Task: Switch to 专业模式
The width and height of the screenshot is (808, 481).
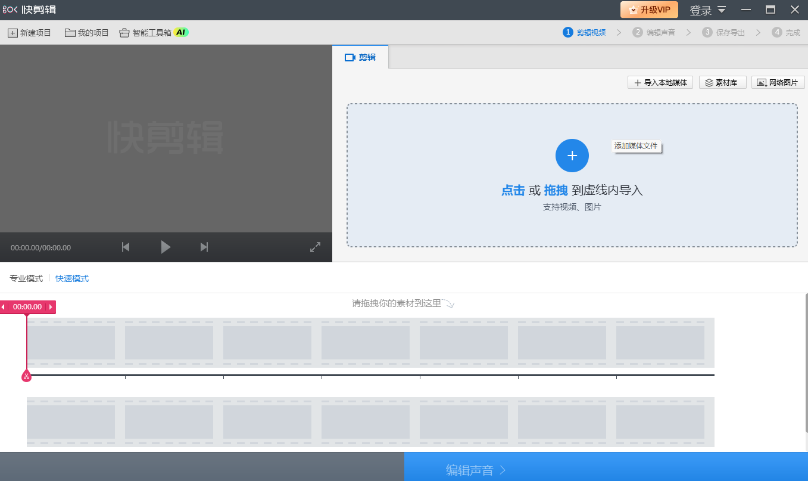Action: [x=26, y=278]
